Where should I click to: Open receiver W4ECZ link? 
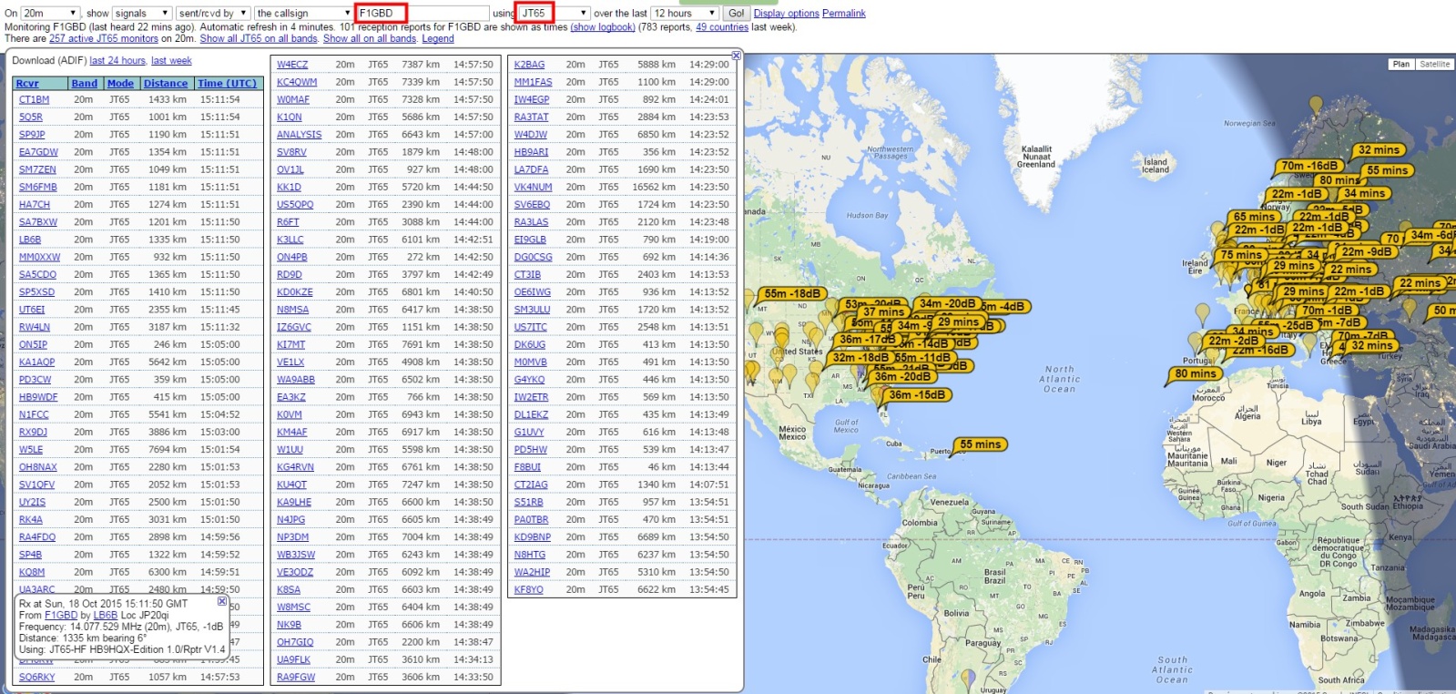(292, 65)
